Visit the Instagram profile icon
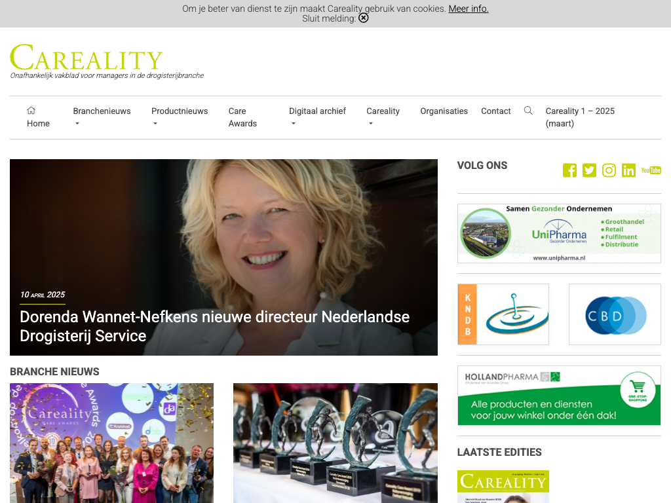The height and width of the screenshot is (503, 671). point(609,170)
